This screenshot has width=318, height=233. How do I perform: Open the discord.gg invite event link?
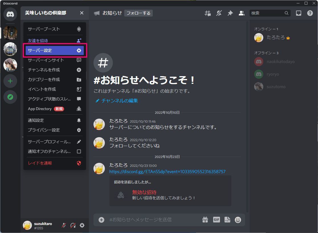[167, 171]
